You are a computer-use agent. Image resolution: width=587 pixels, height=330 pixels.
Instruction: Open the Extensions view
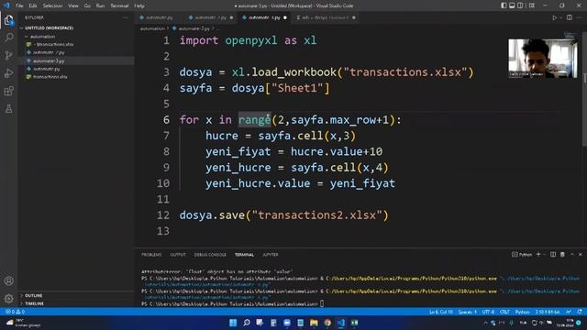8,91
